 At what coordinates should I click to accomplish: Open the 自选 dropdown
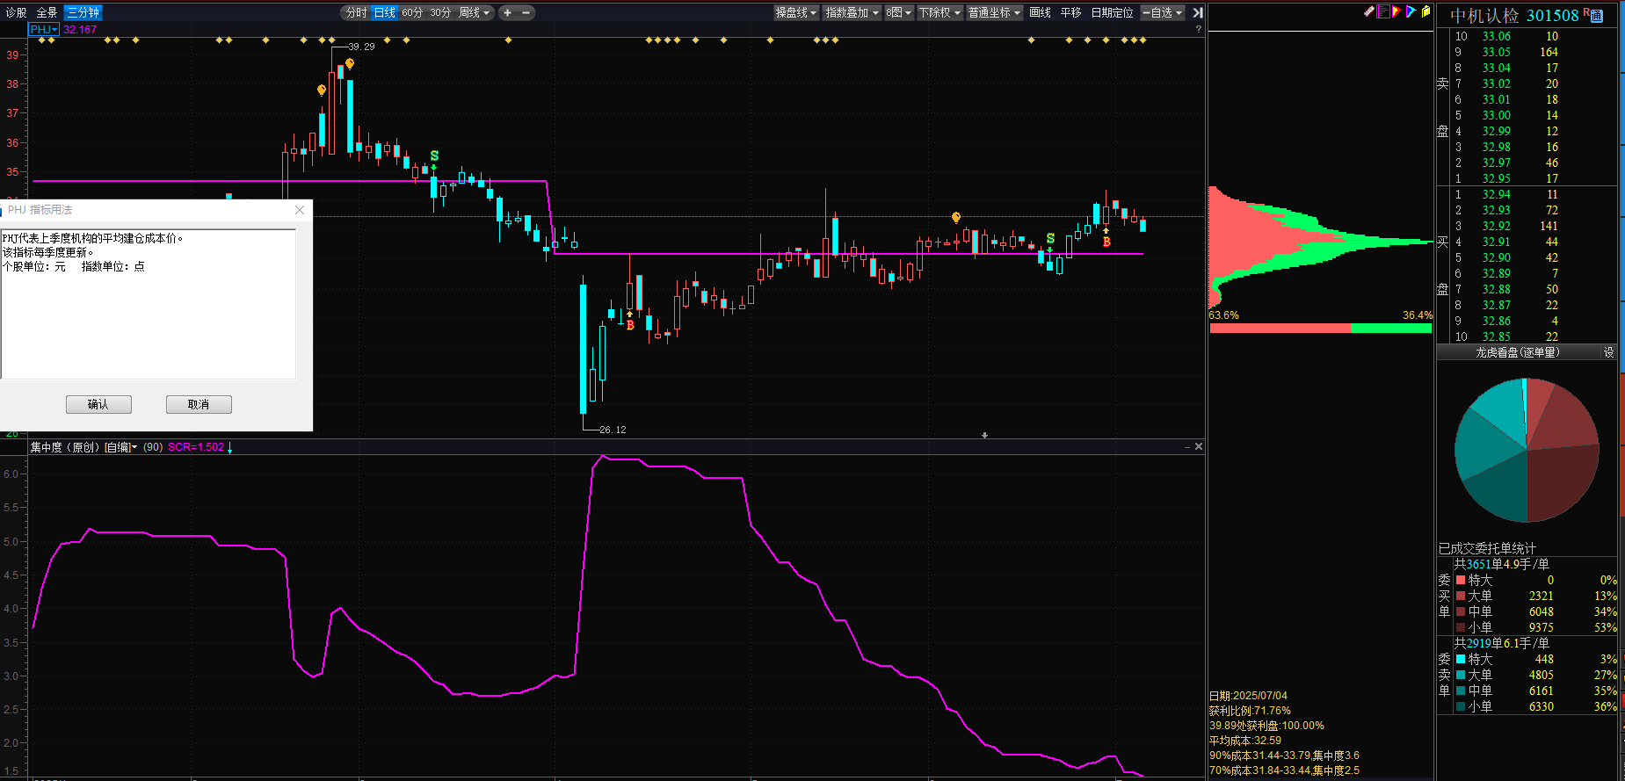pos(1162,12)
